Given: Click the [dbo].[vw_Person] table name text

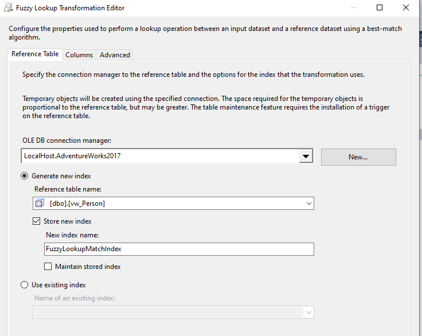Looking at the screenshot, I should (x=77, y=204).
